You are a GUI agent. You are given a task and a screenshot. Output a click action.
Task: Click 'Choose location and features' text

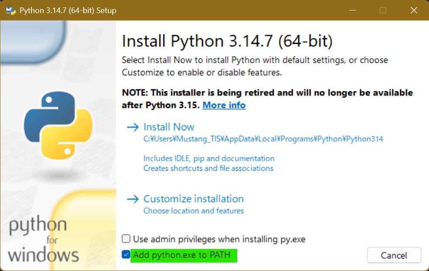194,211
